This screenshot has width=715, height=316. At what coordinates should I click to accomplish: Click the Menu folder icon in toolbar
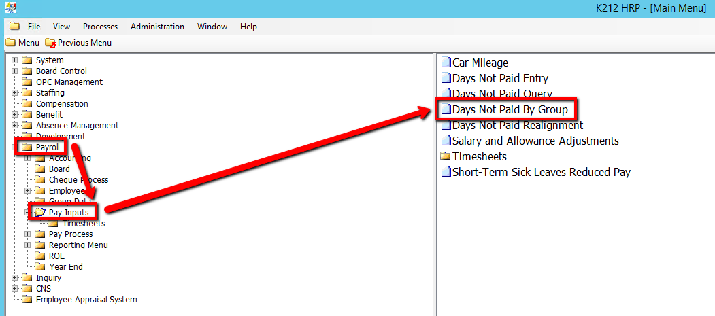coord(10,43)
